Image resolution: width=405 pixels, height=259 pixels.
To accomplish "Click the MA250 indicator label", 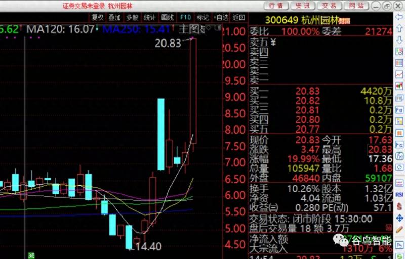I will pyautogui.click(x=136, y=29).
